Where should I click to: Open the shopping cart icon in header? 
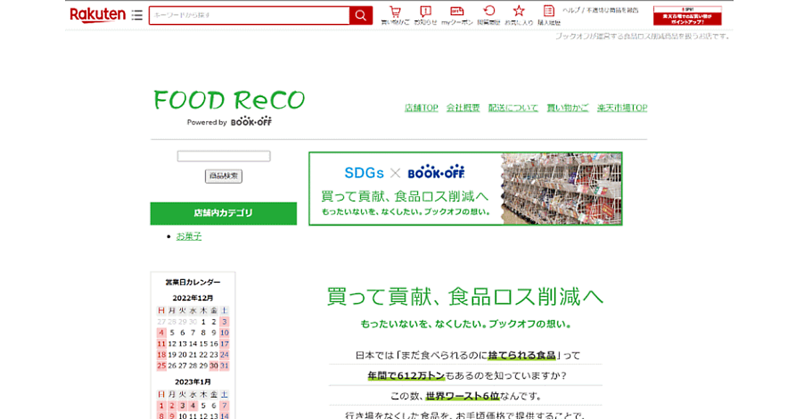click(x=395, y=12)
